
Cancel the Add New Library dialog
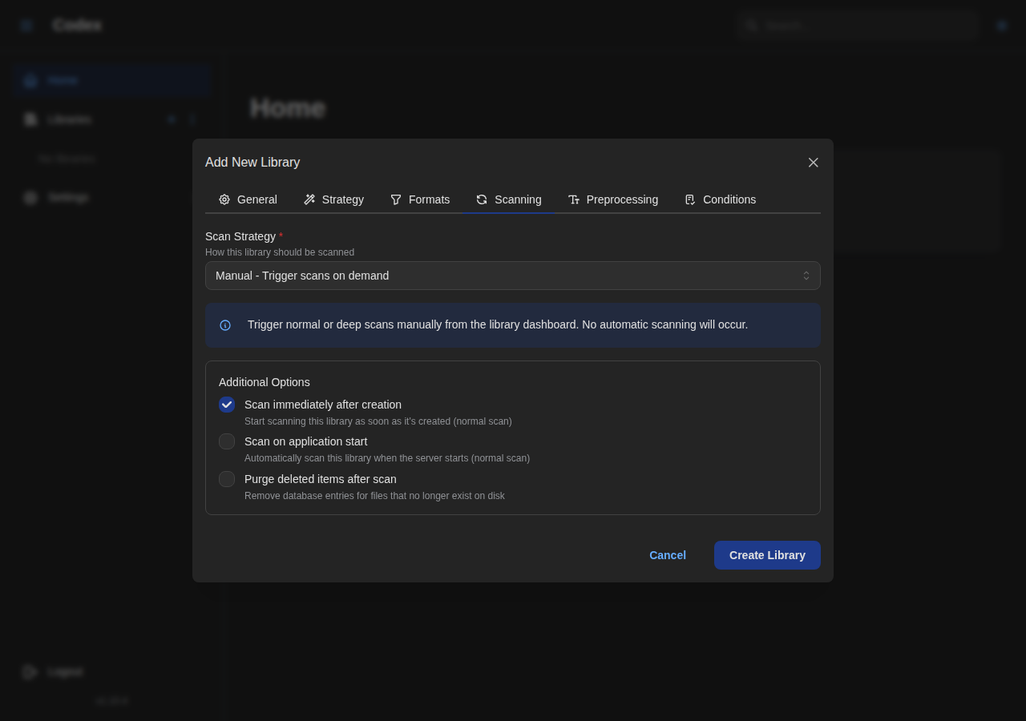pos(667,555)
